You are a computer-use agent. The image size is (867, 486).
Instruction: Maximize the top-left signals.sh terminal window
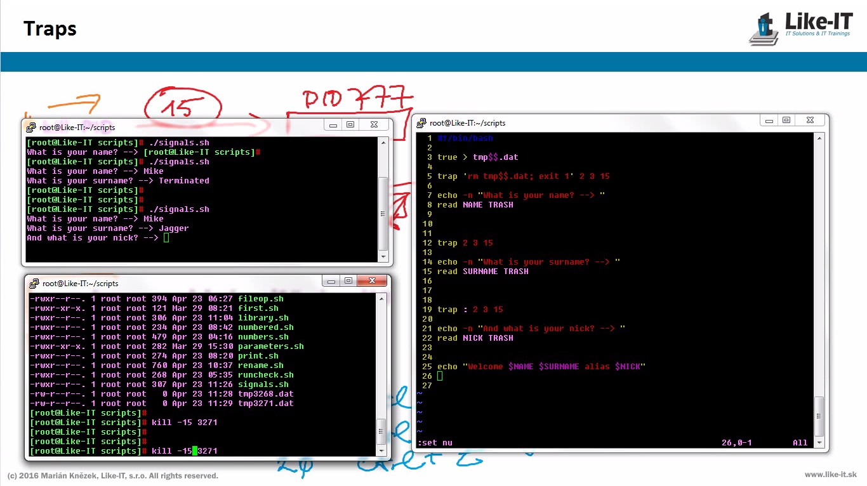350,124
